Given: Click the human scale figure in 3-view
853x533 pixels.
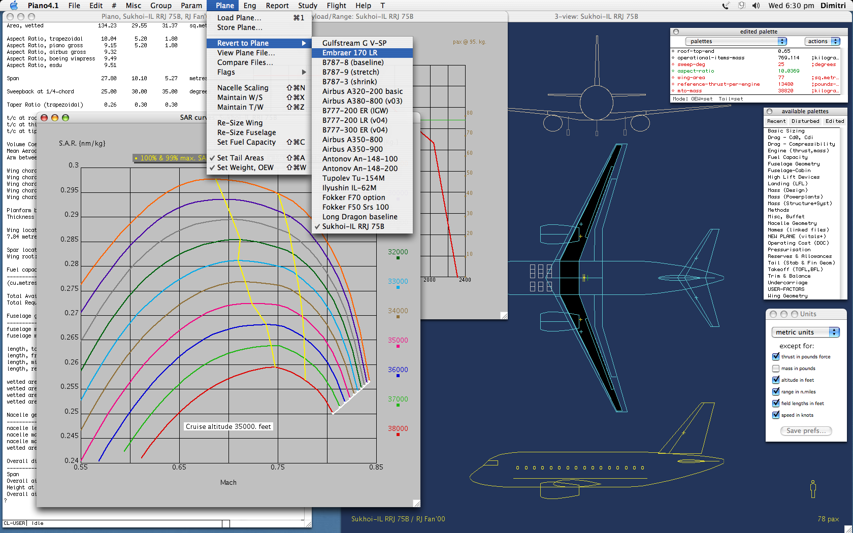Looking at the screenshot, I should click(x=813, y=489).
